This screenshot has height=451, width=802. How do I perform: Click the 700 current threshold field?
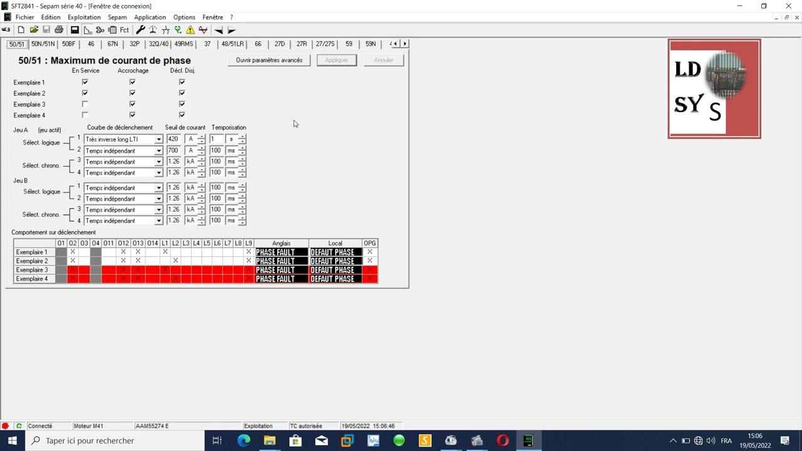coord(174,150)
